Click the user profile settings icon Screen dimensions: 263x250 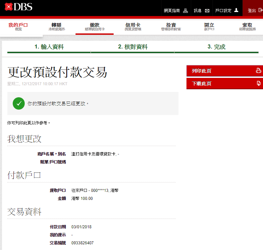pyautogui.click(x=236, y=10)
